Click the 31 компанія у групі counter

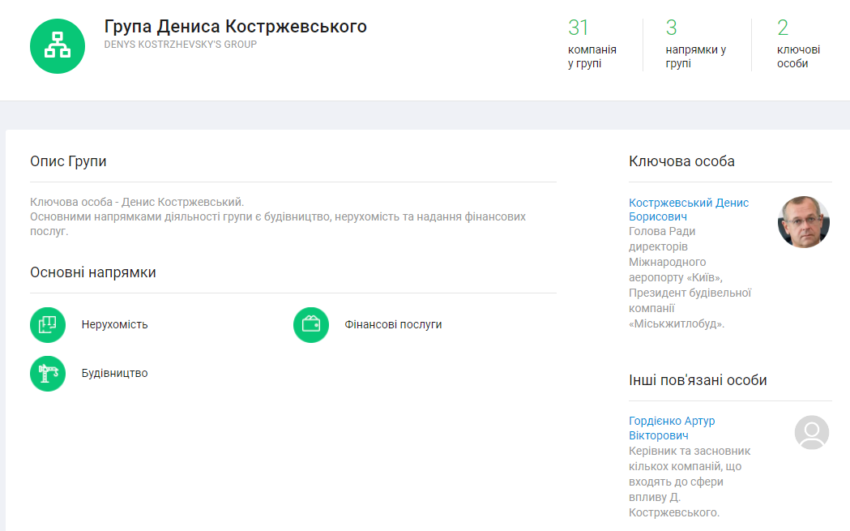tap(592, 45)
